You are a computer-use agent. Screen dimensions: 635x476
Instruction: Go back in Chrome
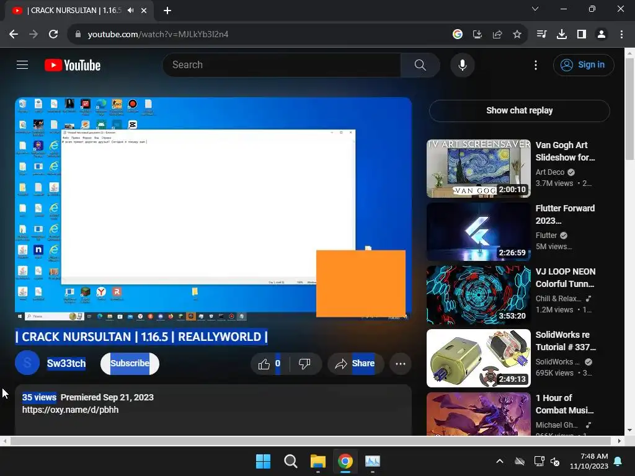14,35
